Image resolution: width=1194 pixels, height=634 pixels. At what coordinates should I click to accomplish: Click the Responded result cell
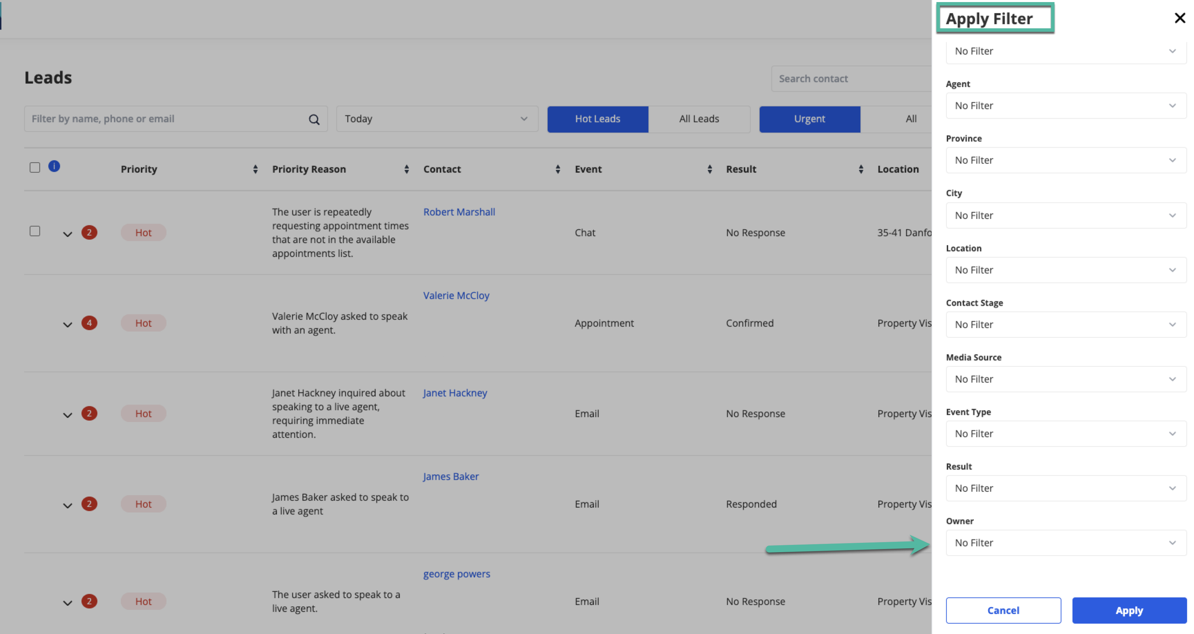(751, 504)
